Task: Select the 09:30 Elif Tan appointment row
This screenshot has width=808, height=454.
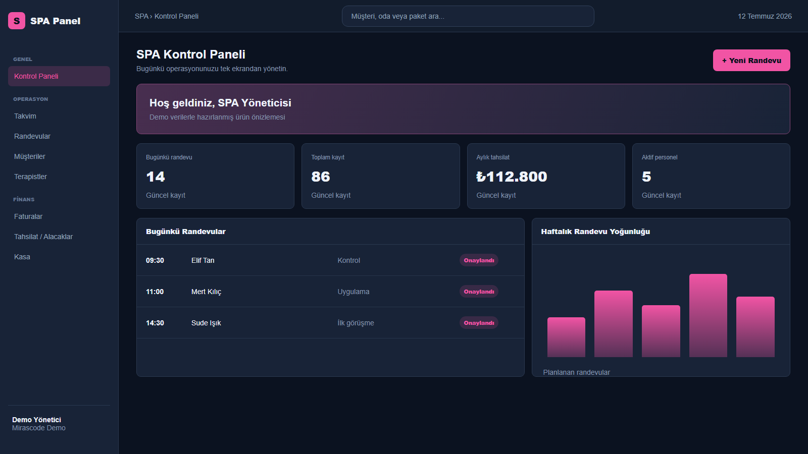Action: click(330, 260)
